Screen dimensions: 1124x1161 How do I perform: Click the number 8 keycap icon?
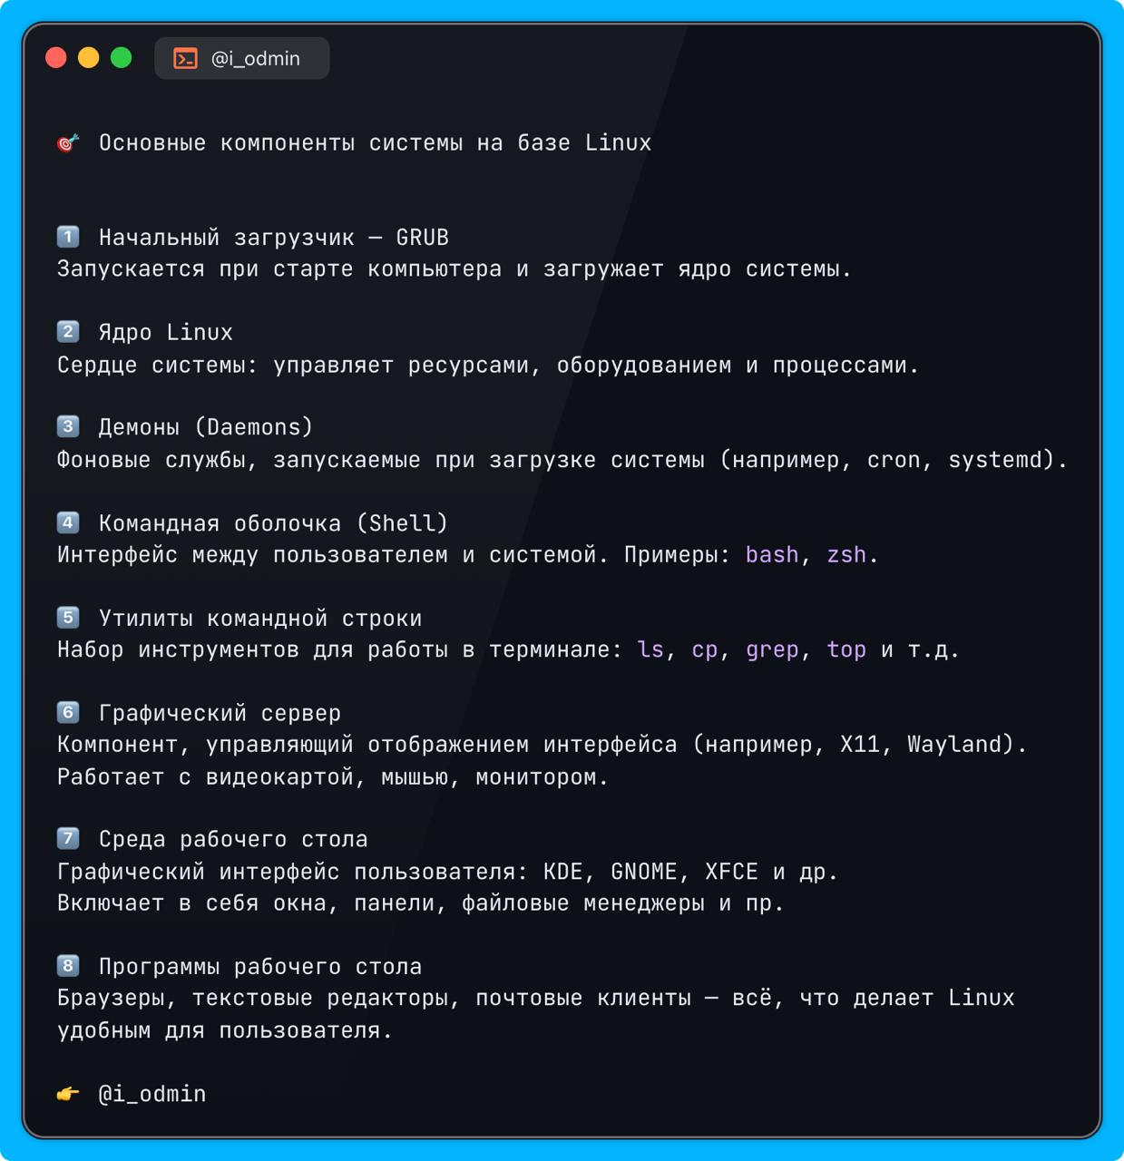tap(68, 966)
